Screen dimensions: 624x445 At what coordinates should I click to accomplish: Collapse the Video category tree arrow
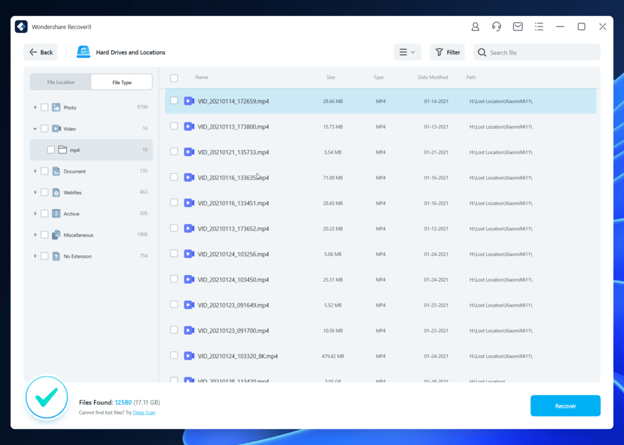(x=35, y=129)
